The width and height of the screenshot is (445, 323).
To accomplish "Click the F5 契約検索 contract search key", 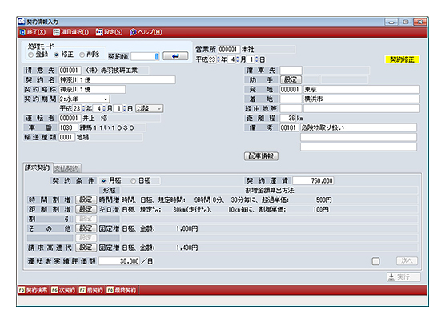I will click(x=33, y=290).
